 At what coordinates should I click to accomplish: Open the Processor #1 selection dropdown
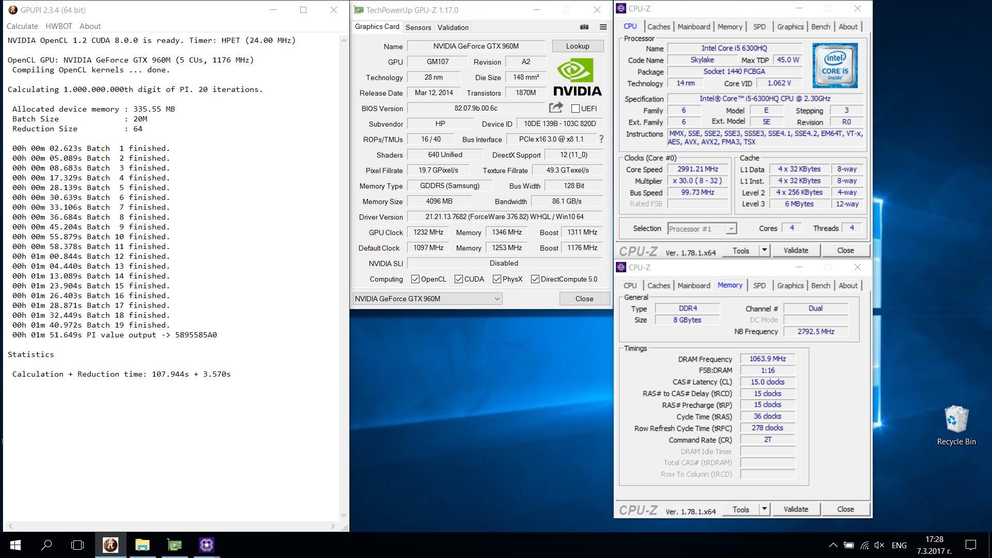point(702,229)
